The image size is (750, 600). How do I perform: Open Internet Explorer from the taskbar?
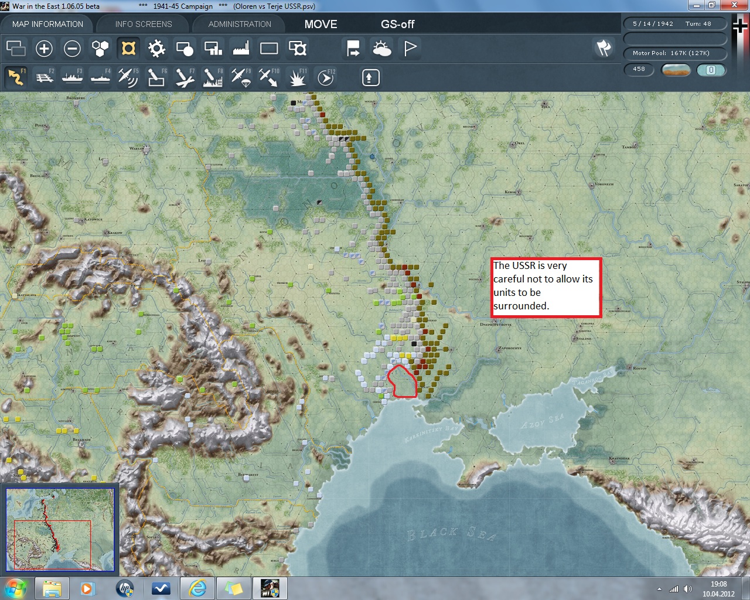pos(197,588)
